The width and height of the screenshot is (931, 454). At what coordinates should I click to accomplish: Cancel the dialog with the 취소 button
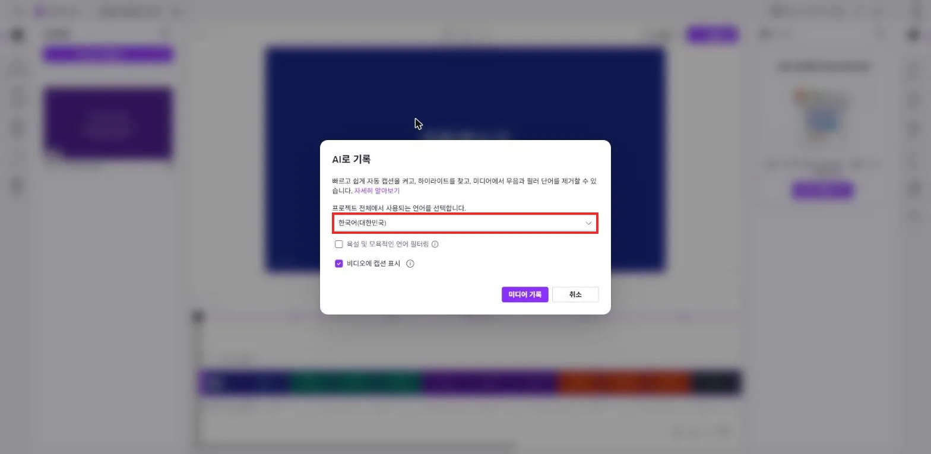click(575, 294)
